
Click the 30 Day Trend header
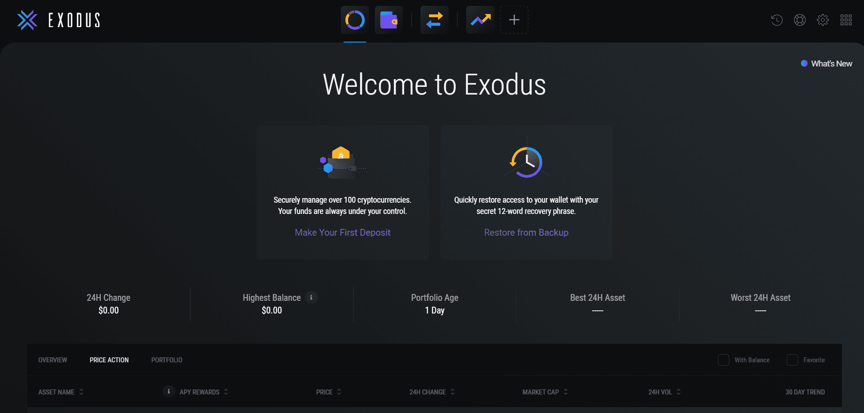pyautogui.click(x=805, y=392)
